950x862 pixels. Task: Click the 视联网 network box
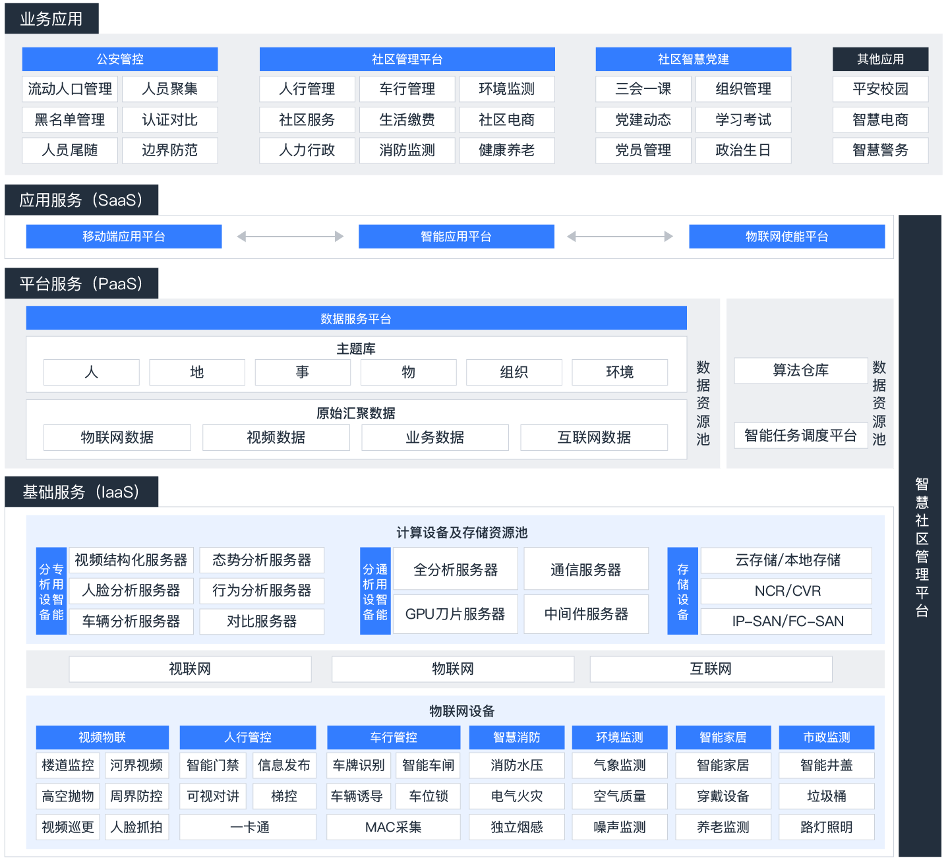tap(191, 669)
